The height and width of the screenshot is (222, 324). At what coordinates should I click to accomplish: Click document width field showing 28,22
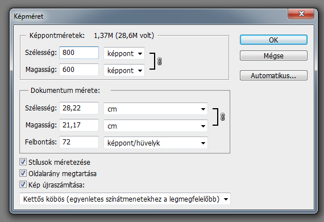point(79,108)
